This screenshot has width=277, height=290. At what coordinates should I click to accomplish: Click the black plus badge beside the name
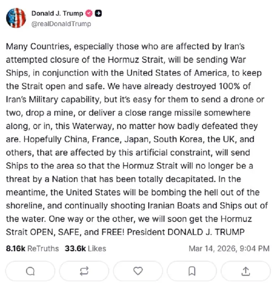click(x=98, y=14)
